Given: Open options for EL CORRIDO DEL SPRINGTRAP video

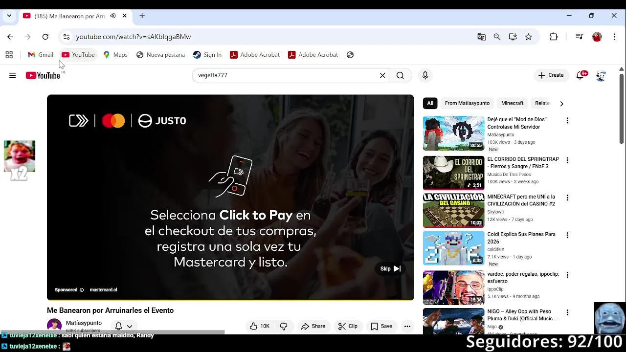Looking at the screenshot, I should pyautogui.click(x=567, y=160).
